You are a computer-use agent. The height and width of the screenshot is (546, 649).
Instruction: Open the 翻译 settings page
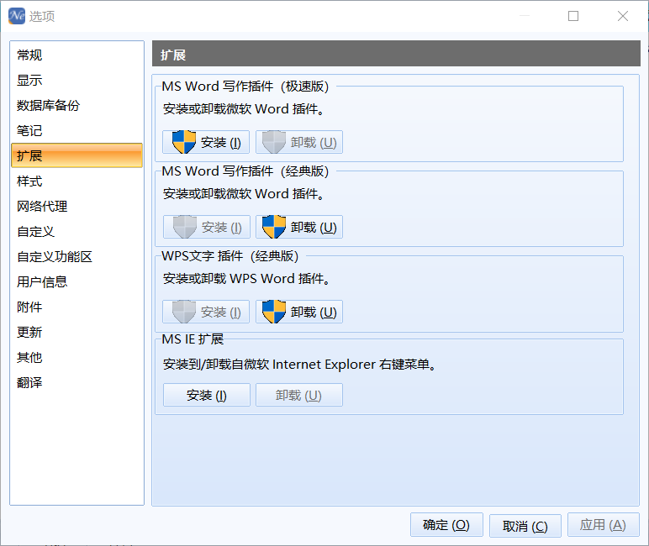77,382
